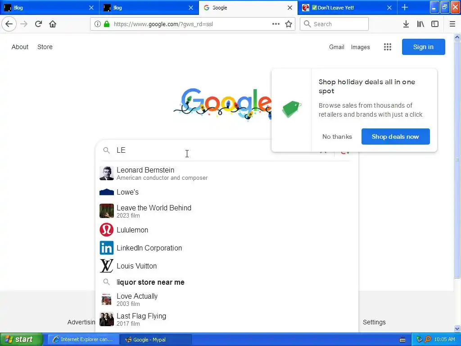Click the forward navigation arrow
461x346 pixels.
(x=24, y=24)
